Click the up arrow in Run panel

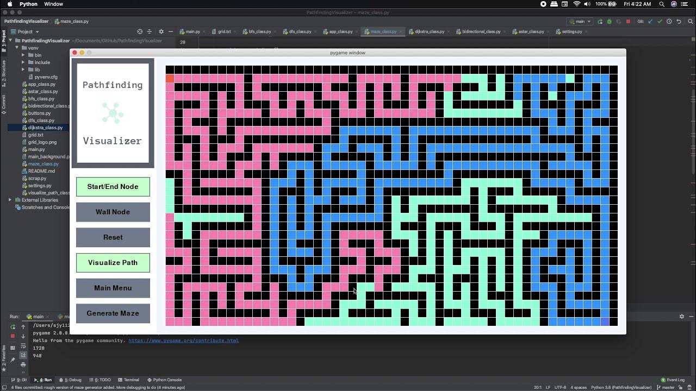coord(23,327)
